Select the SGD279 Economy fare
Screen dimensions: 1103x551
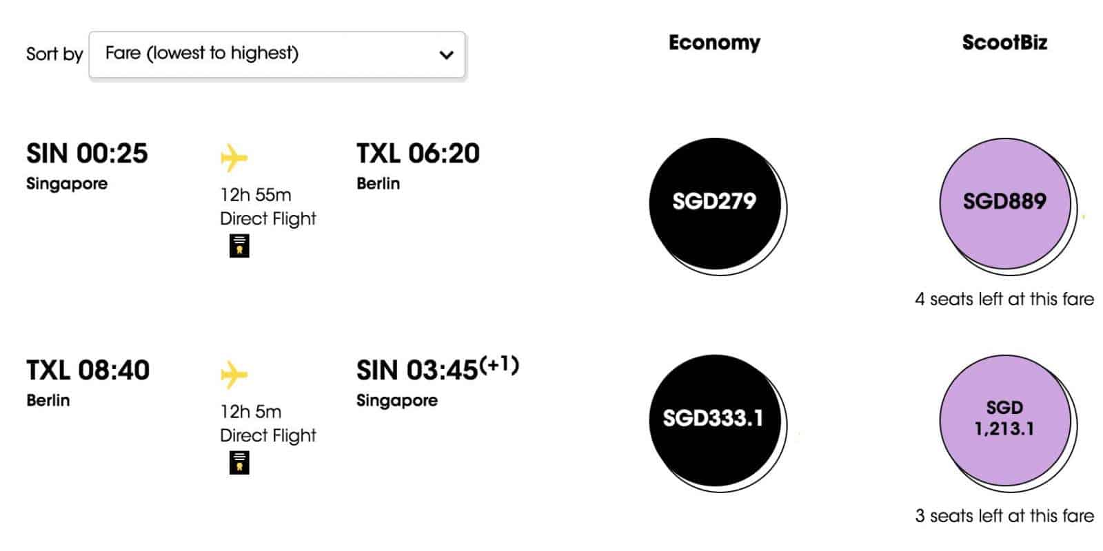[x=715, y=202]
